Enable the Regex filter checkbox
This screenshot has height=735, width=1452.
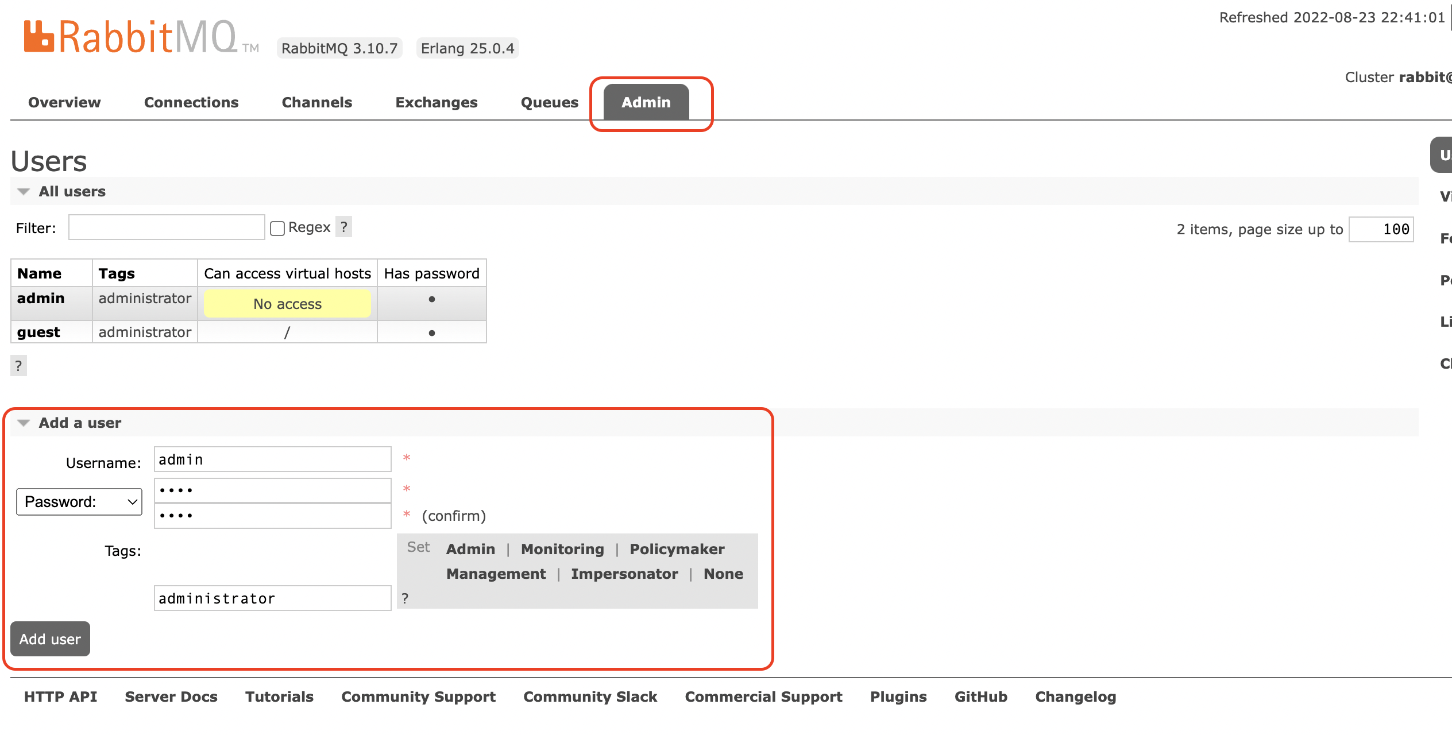pos(277,229)
